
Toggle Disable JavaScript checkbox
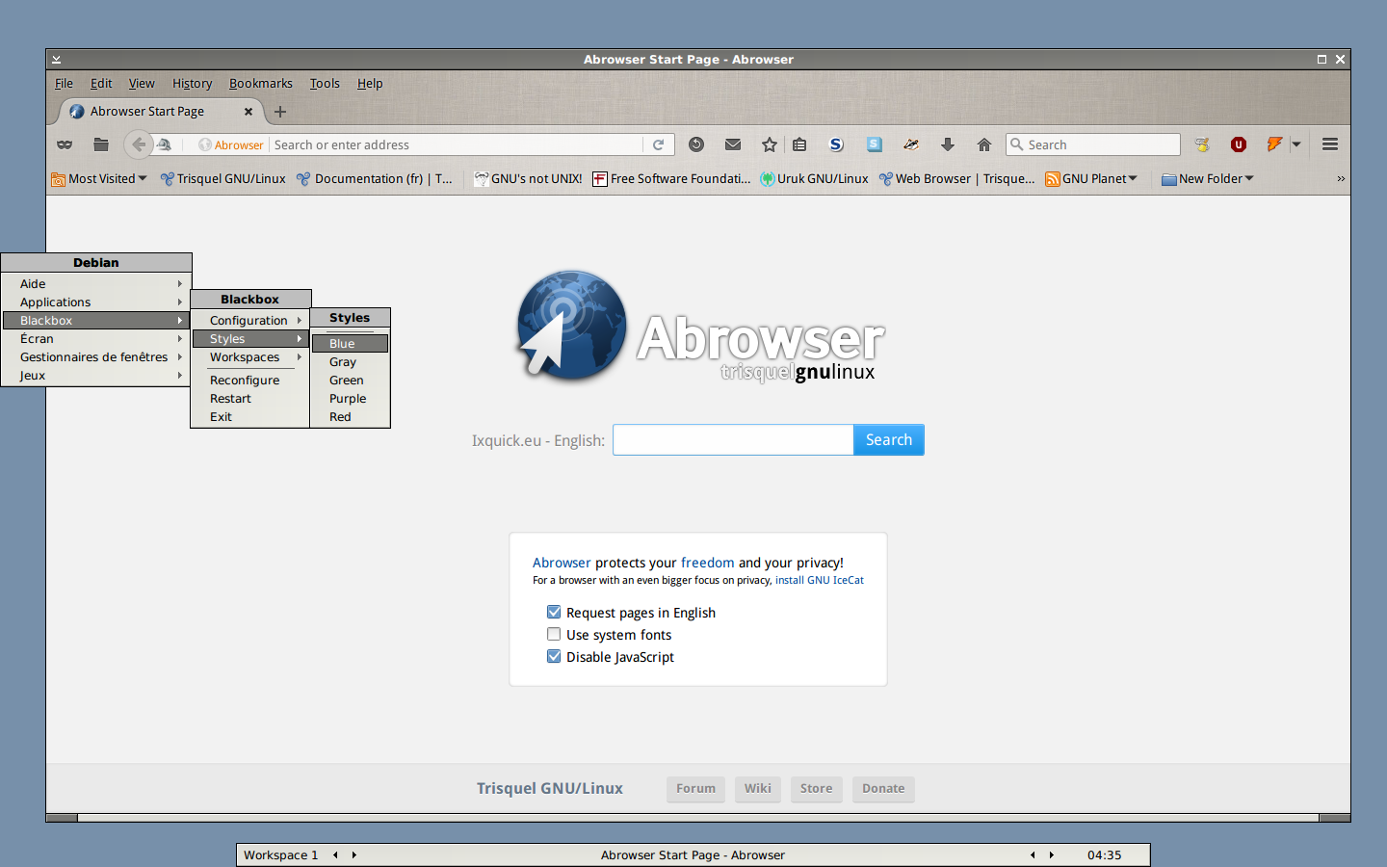(x=554, y=656)
